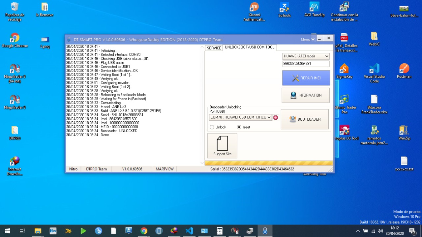Select the Unlock radio button
The height and width of the screenshot is (237, 422).
point(212,127)
